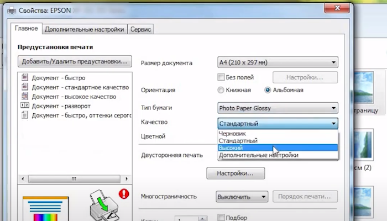Select the 'Книжная' orientation radio button
387x221 pixels.
click(221, 90)
